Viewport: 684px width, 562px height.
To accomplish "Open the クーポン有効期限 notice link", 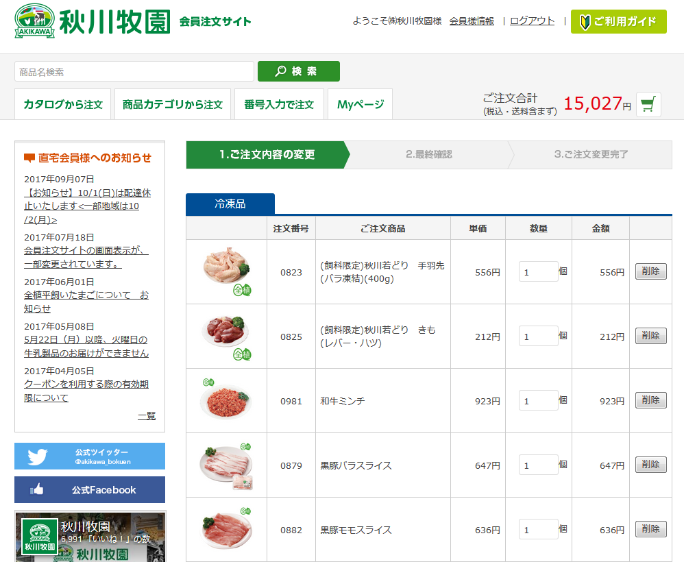I will pyautogui.click(x=86, y=391).
